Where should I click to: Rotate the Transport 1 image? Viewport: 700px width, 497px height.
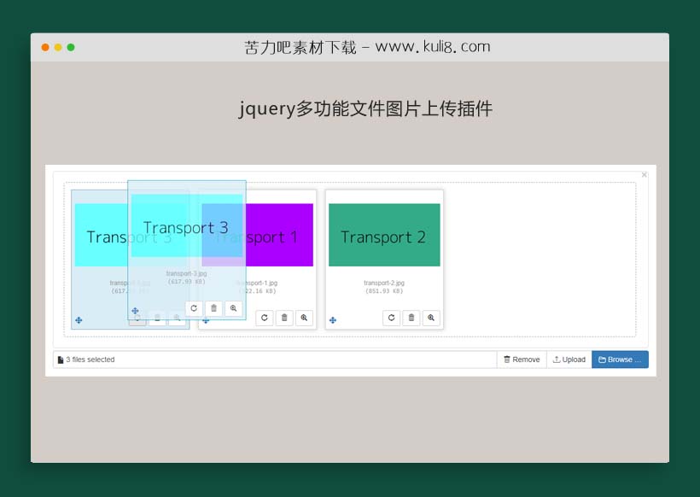click(x=265, y=318)
